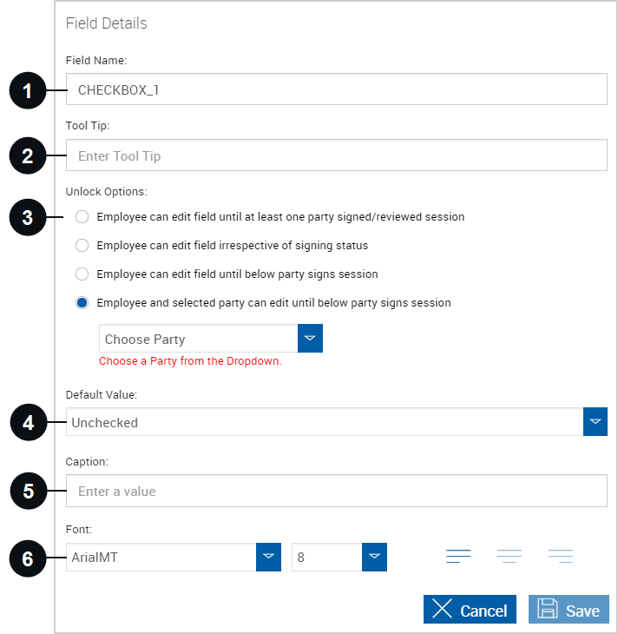Select right text alignment icon
Image resolution: width=618 pixels, height=634 pixels.
click(561, 557)
